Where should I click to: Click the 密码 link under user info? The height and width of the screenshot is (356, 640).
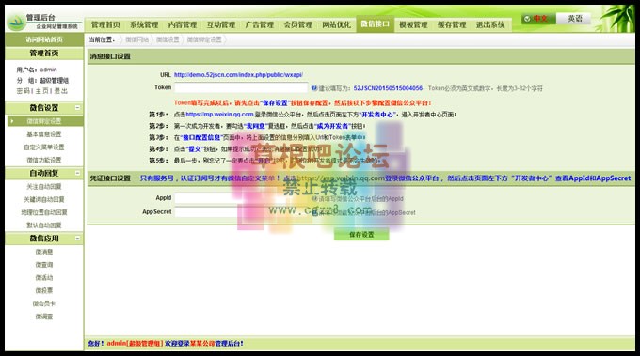[23, 91]
